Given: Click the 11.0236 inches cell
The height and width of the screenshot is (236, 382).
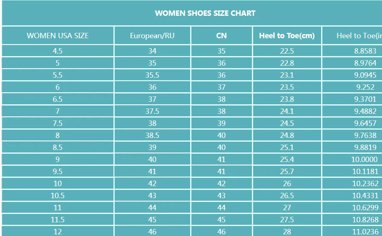Looking at the screenshot, I should tap(365, 232).
